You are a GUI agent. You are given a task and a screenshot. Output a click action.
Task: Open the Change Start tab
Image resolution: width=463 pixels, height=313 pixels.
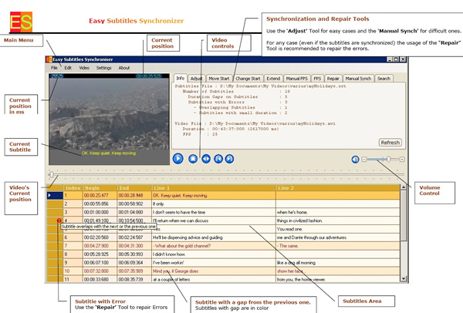[248, 79]
